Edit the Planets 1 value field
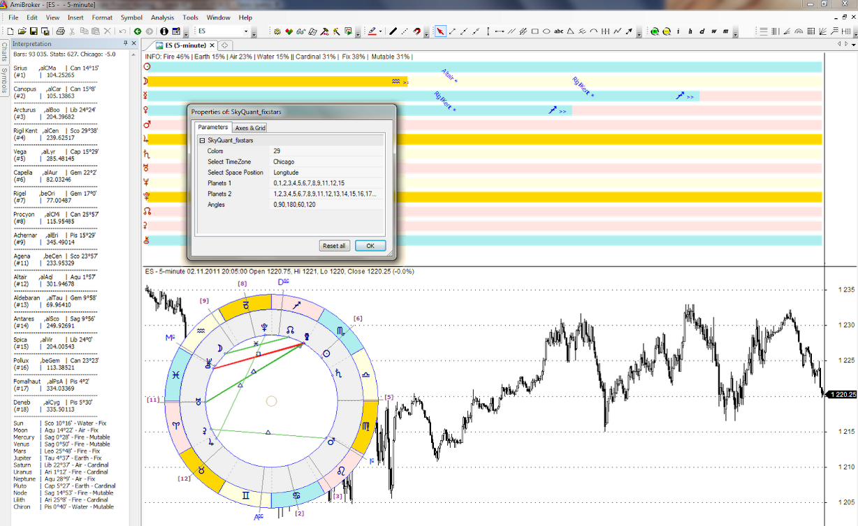The height and width of the screenshot is (526, 858). 327,182
